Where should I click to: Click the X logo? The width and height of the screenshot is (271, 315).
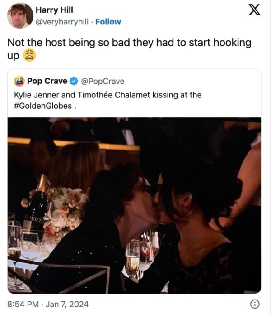pos(254,10)
